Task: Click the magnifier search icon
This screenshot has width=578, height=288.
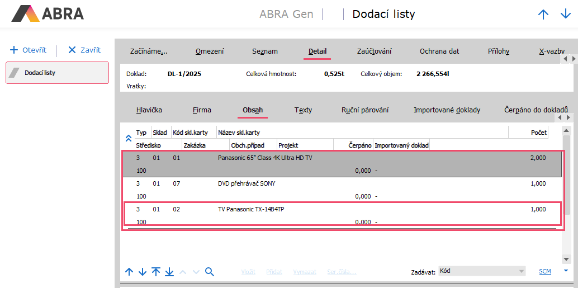Action: [210, 272]
